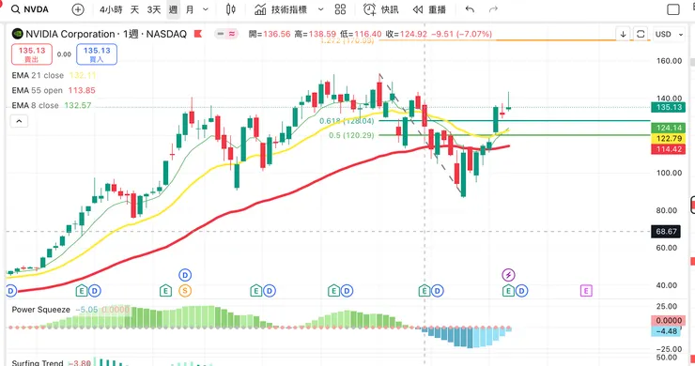Open the 技術指標 indicators dialog

click(281, 9)
